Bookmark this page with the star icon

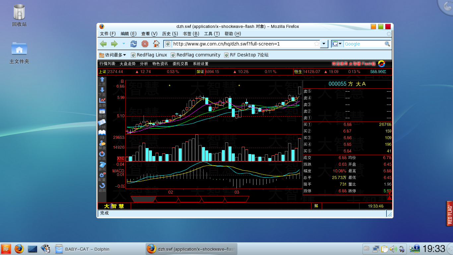[x=317, y=44]
